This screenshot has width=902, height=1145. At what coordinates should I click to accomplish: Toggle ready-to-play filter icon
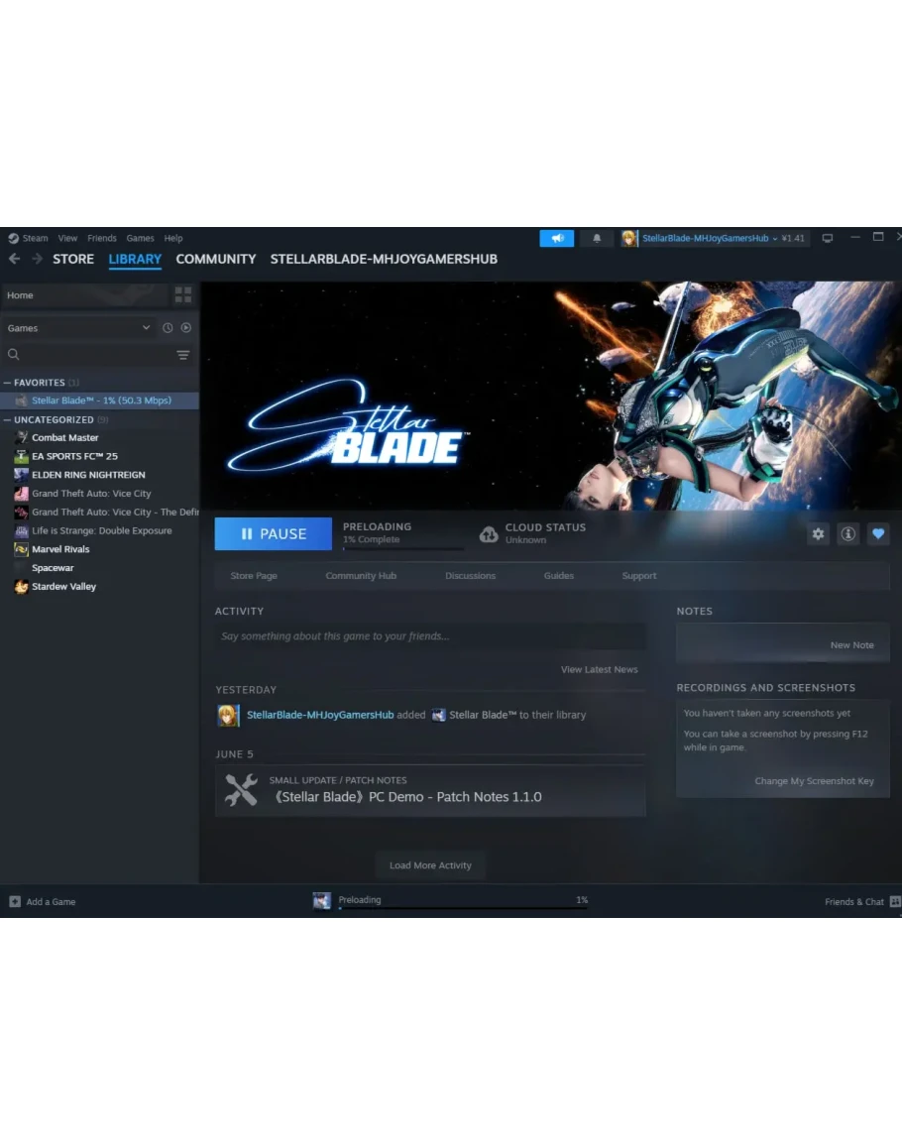coord(185,328)
